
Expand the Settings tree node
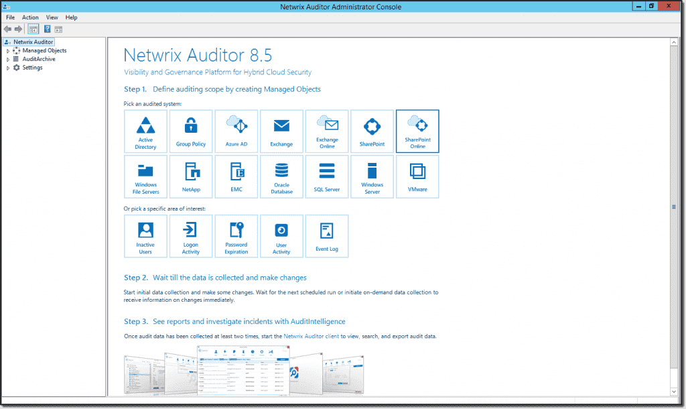tap(8, 68)
